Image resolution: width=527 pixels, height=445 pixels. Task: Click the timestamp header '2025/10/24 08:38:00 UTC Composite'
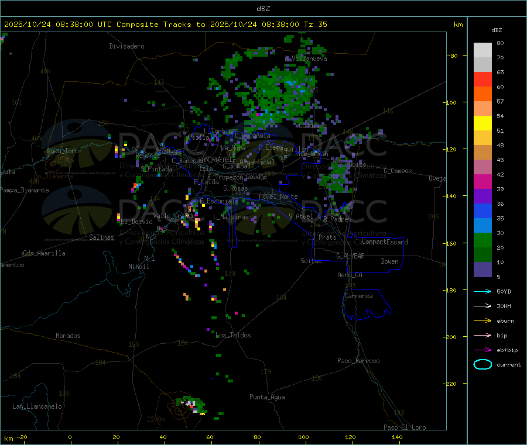click(81, 25)
